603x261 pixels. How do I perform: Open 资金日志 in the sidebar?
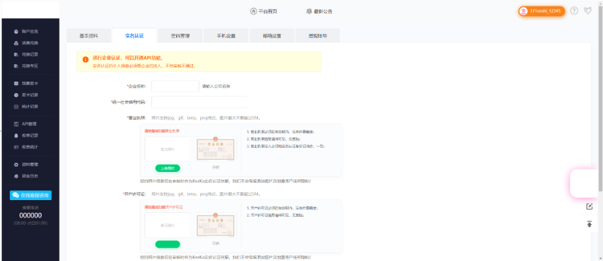click(26, 176)
